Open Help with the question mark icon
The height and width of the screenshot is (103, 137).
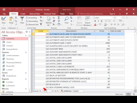coord(113,9)
